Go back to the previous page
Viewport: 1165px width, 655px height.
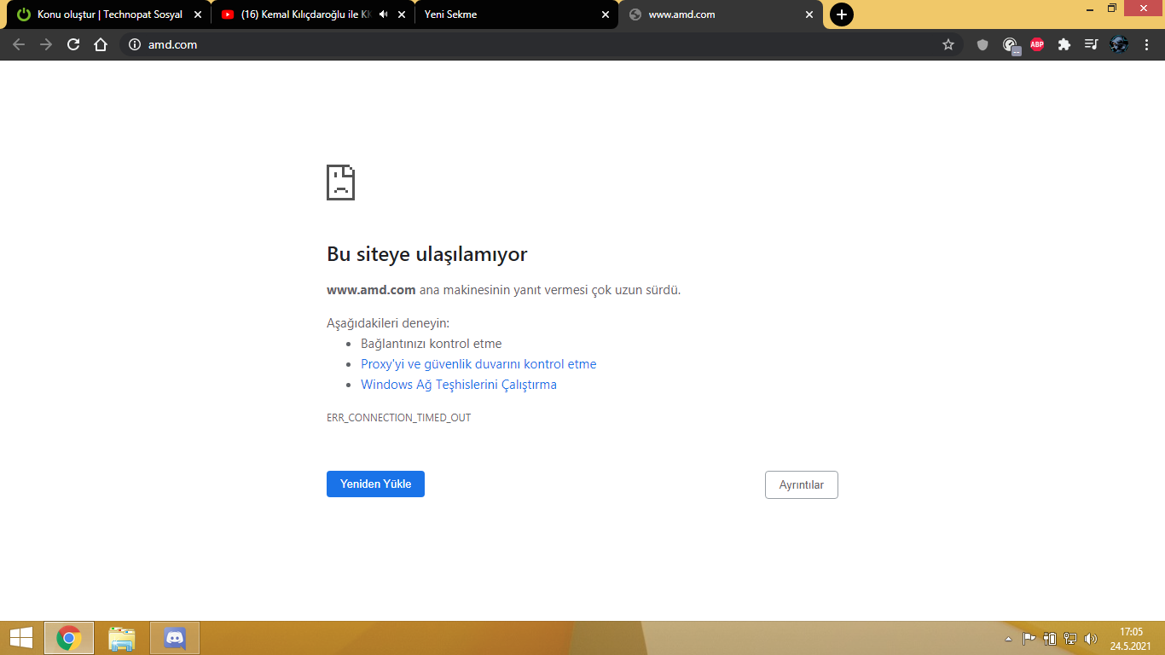coord(19,44)
